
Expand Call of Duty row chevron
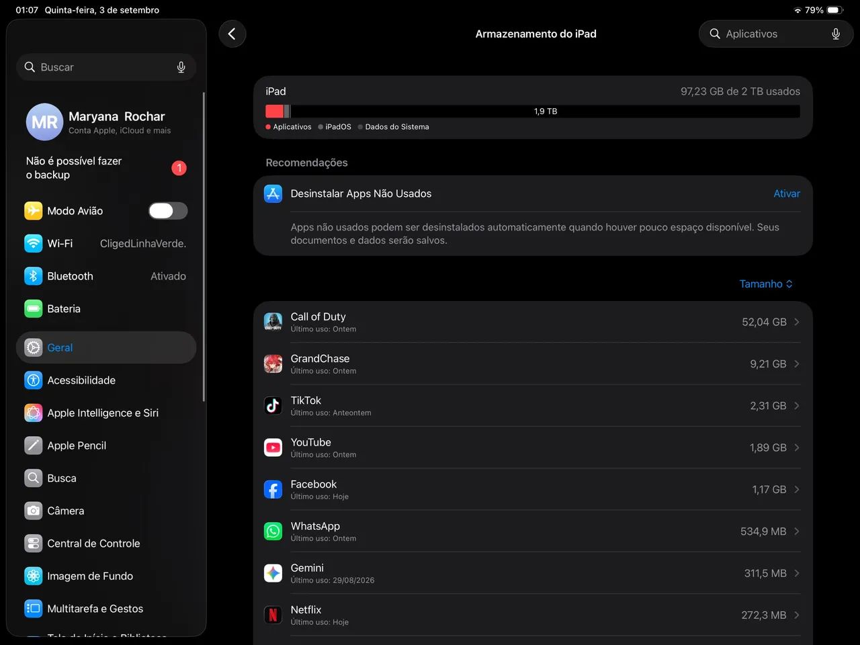tap(797, 322)
